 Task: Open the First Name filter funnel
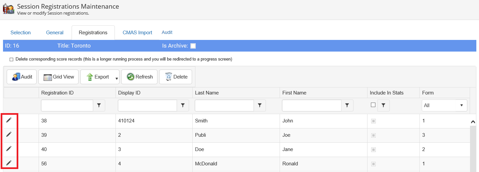click(x=347, y=105)
